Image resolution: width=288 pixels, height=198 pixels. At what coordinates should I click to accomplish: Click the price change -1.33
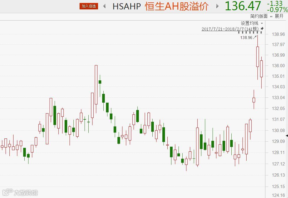(275, 3)
